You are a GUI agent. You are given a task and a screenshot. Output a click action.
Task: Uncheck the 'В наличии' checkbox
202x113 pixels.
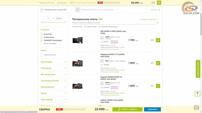pyautogui.click(x=41, y=34)
